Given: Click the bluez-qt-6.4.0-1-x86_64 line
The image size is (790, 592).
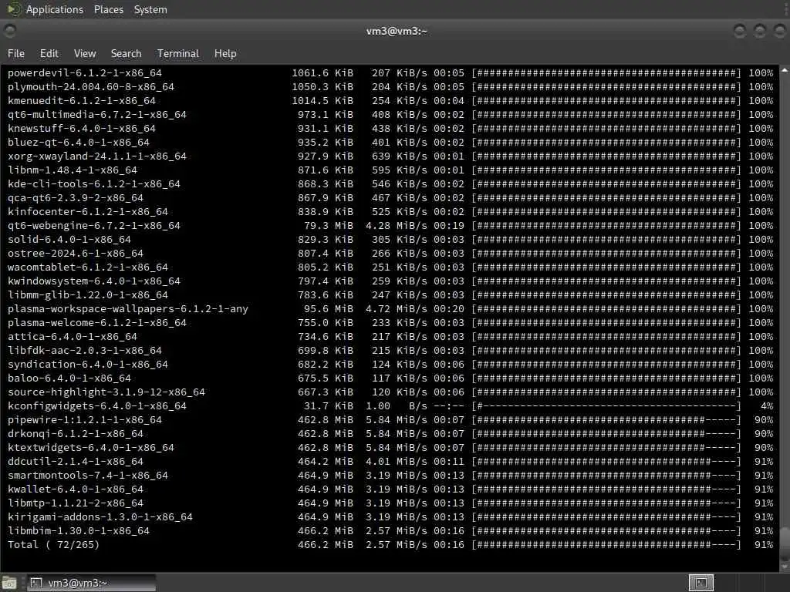Looking at the screenshot, I should [x=390, y=143].
